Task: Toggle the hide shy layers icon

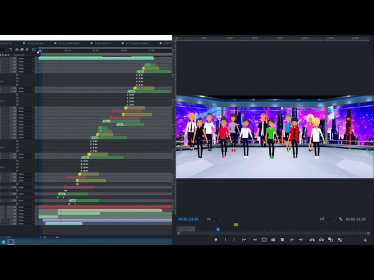Action: (x=17, y=50)
